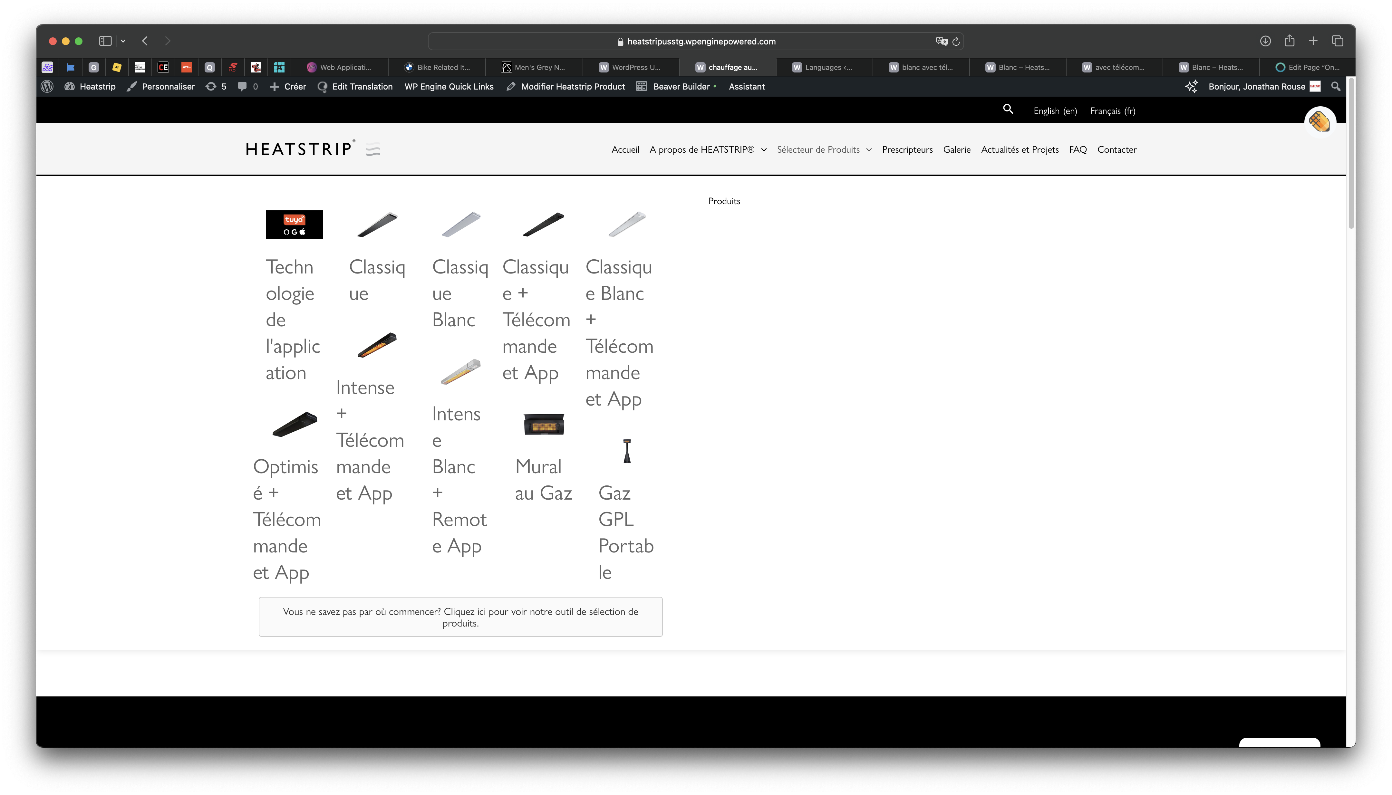Switch to Edit Page "On... tab

[1307, 67]
